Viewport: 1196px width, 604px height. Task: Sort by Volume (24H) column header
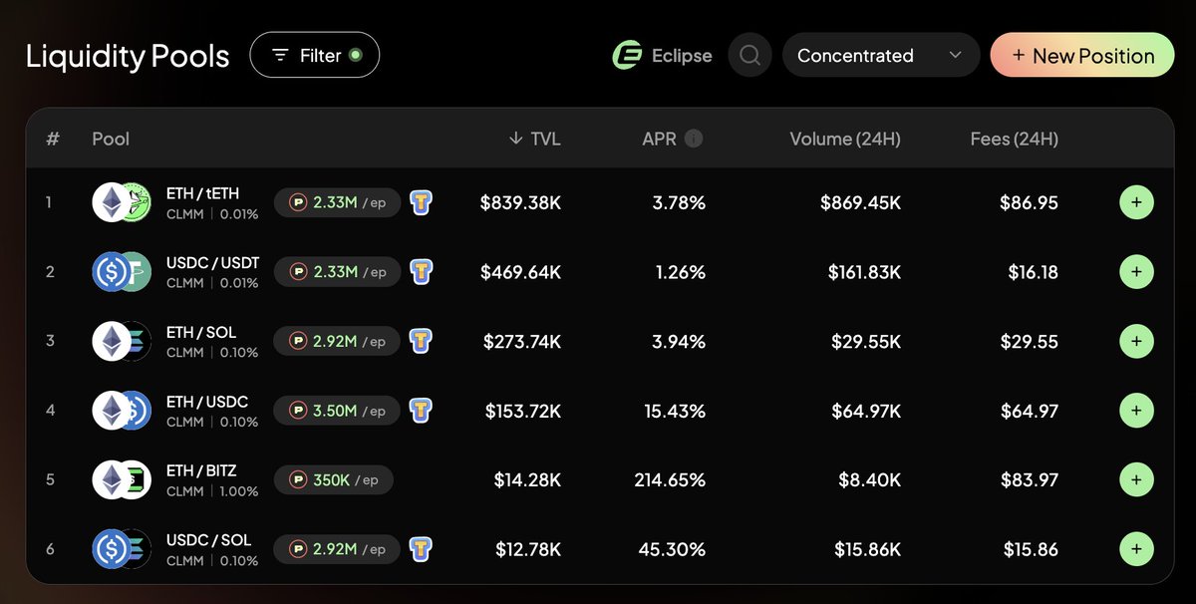tap(845, 139)
